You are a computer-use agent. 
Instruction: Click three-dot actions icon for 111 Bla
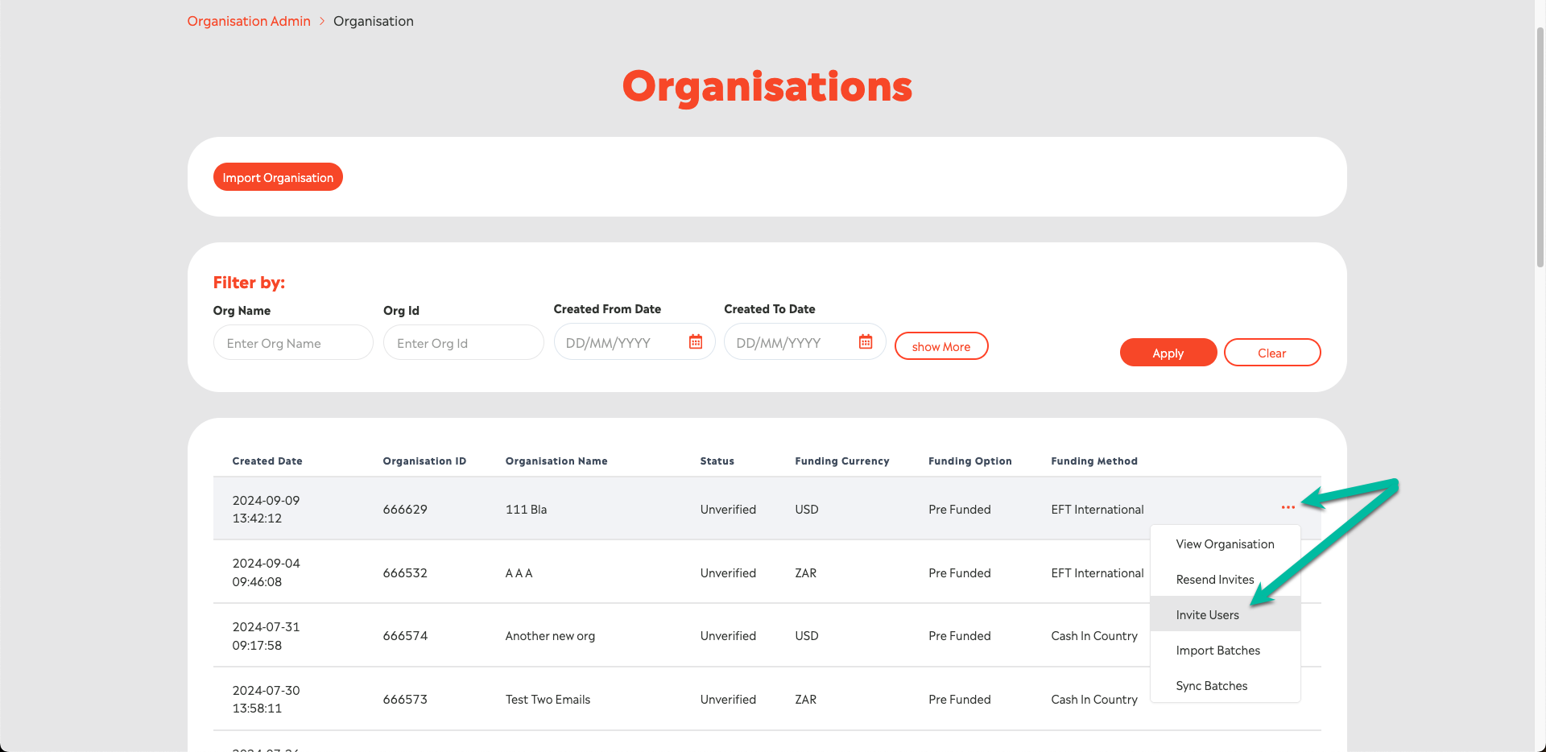click(1288, 507)
